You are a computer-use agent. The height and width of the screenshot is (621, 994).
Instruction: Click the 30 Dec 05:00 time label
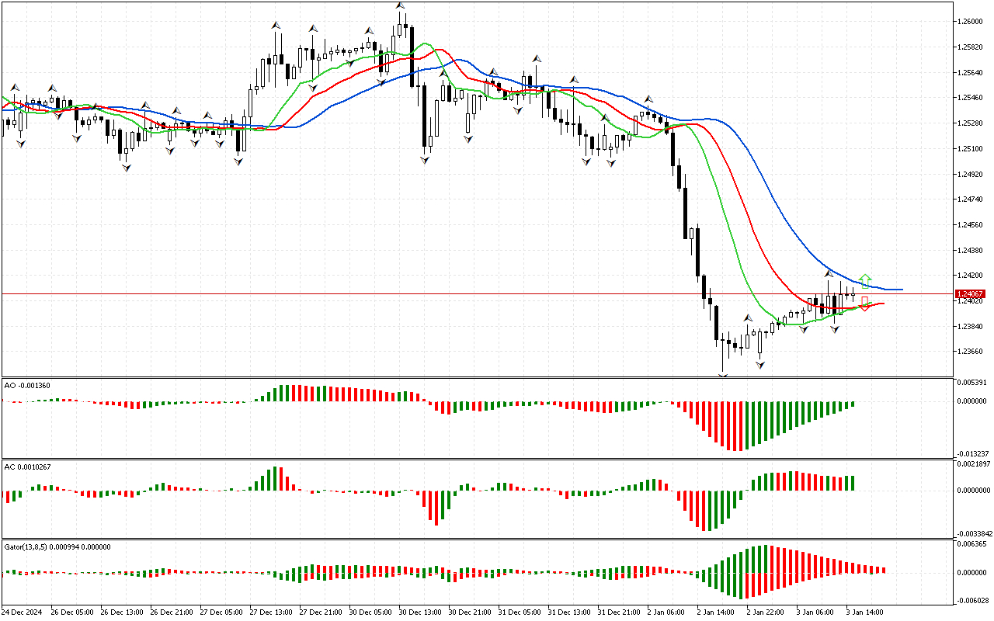(370, 612)
